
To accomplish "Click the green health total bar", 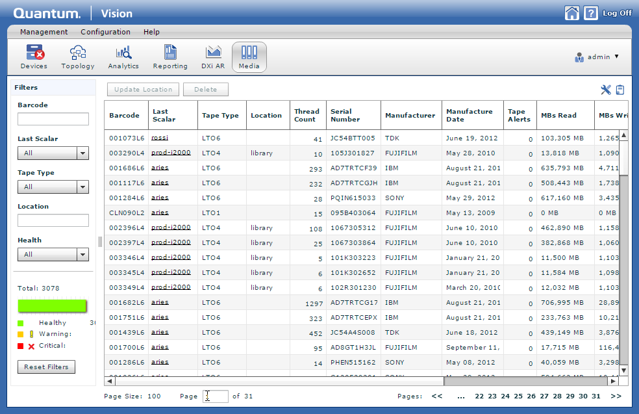I will coord(52,306).
